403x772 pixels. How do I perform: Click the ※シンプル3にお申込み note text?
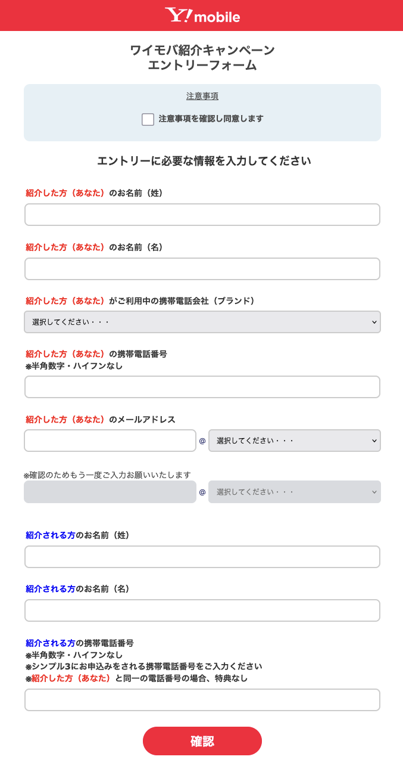pos(143,666)
